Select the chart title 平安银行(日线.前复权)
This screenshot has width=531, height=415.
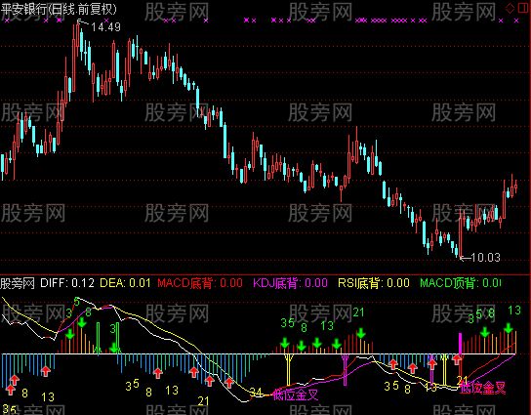[59, 9]
